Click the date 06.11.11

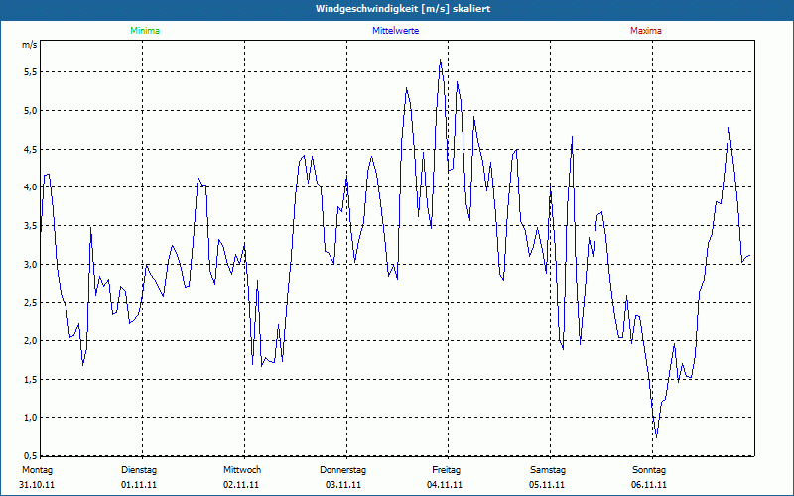click(x=649, y=485)
